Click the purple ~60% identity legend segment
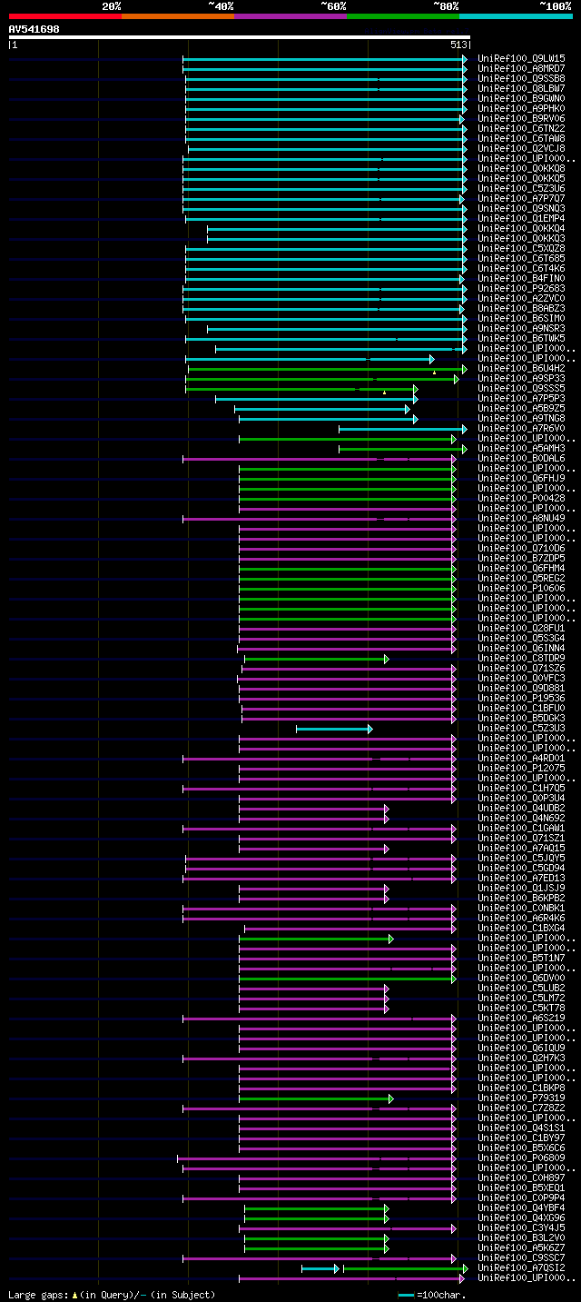 point(290,16)
